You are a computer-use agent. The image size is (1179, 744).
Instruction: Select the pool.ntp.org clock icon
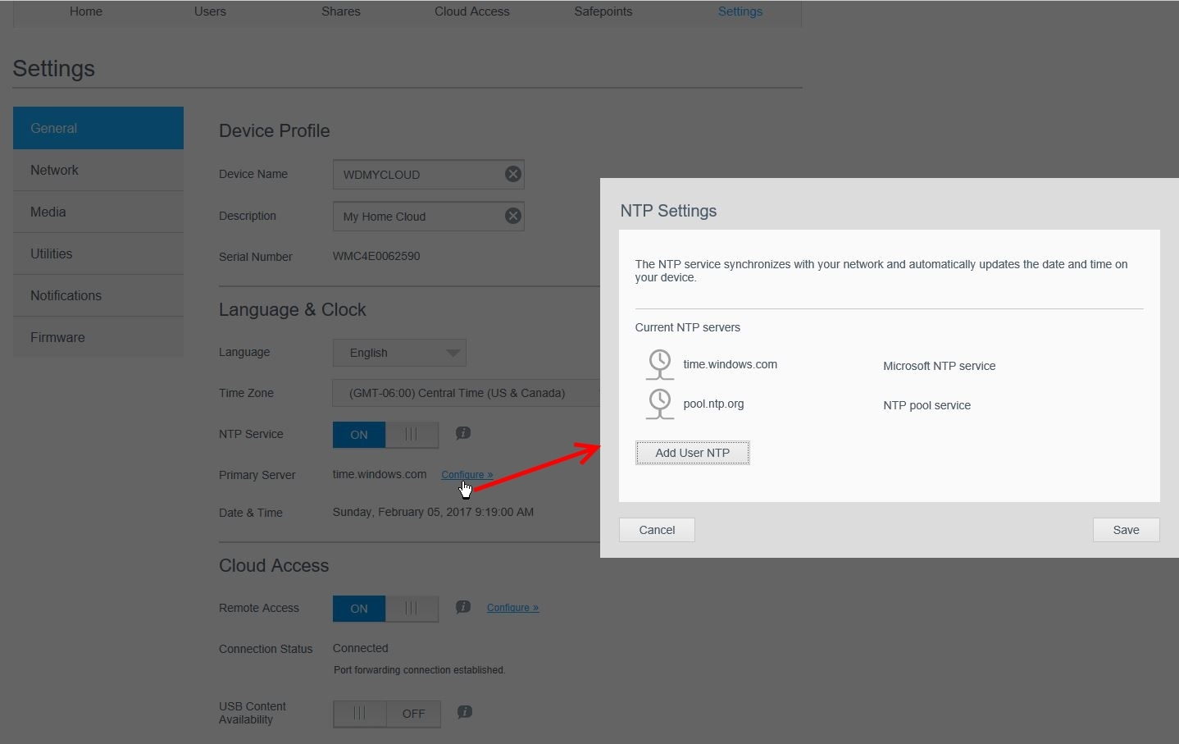pyautogui.click(x=659, y=404)
